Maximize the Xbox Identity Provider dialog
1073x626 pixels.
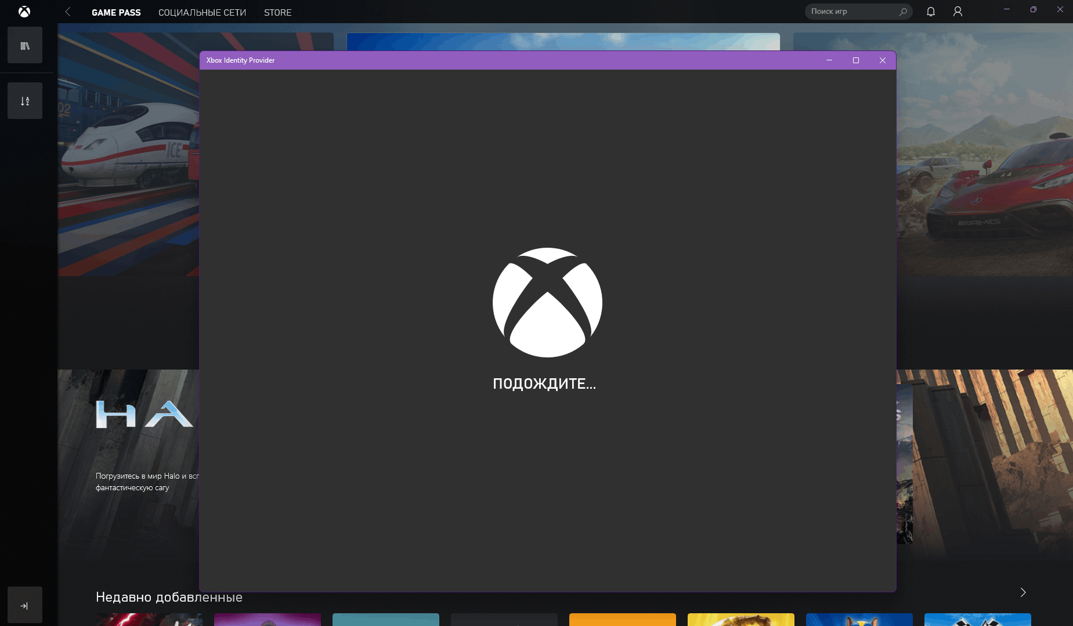pyautogui.click(x=856, y=60)
